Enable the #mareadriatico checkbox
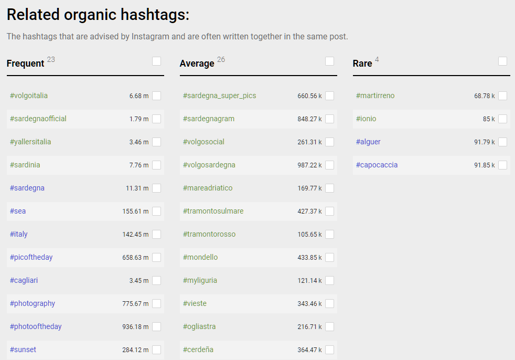The height and width of the screenshot is (360, 515). (330, 188)
